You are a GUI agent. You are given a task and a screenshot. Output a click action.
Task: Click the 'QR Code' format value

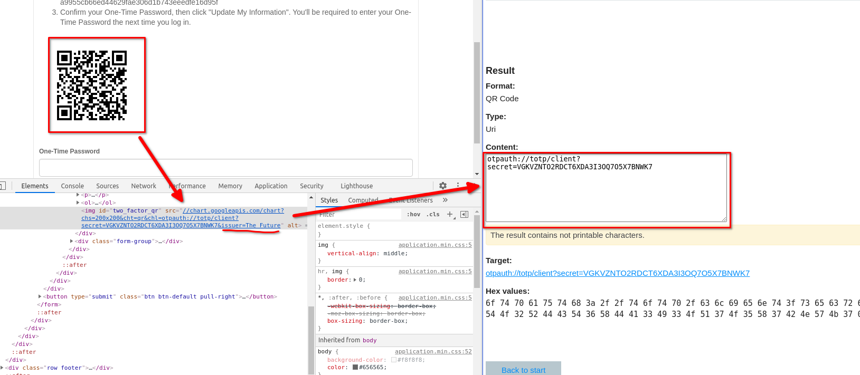click(x=502, y=99)
